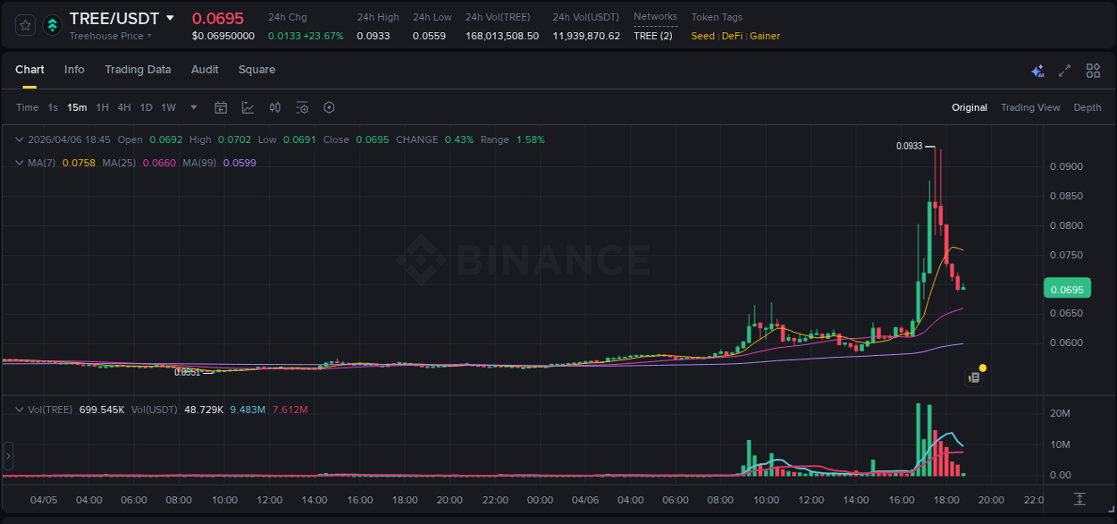Click the green 0.0695 current price tag on axis
This screenshot has width=1117, height=524.
[x=1067, y=289]
